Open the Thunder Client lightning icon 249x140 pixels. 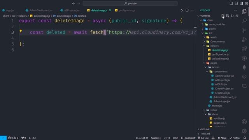click(244, 58)
